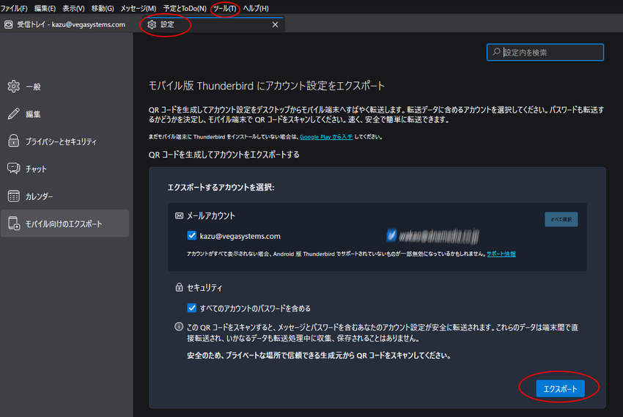Click the gear icon on 設定 tab
Viewport: 623px width, 417px height.
pyautogui.click(x=152, y=25)
